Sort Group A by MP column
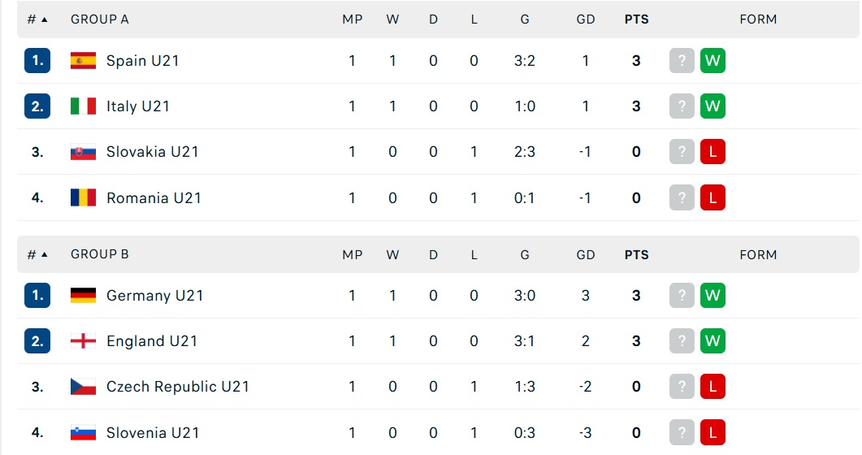 (353, 19)
